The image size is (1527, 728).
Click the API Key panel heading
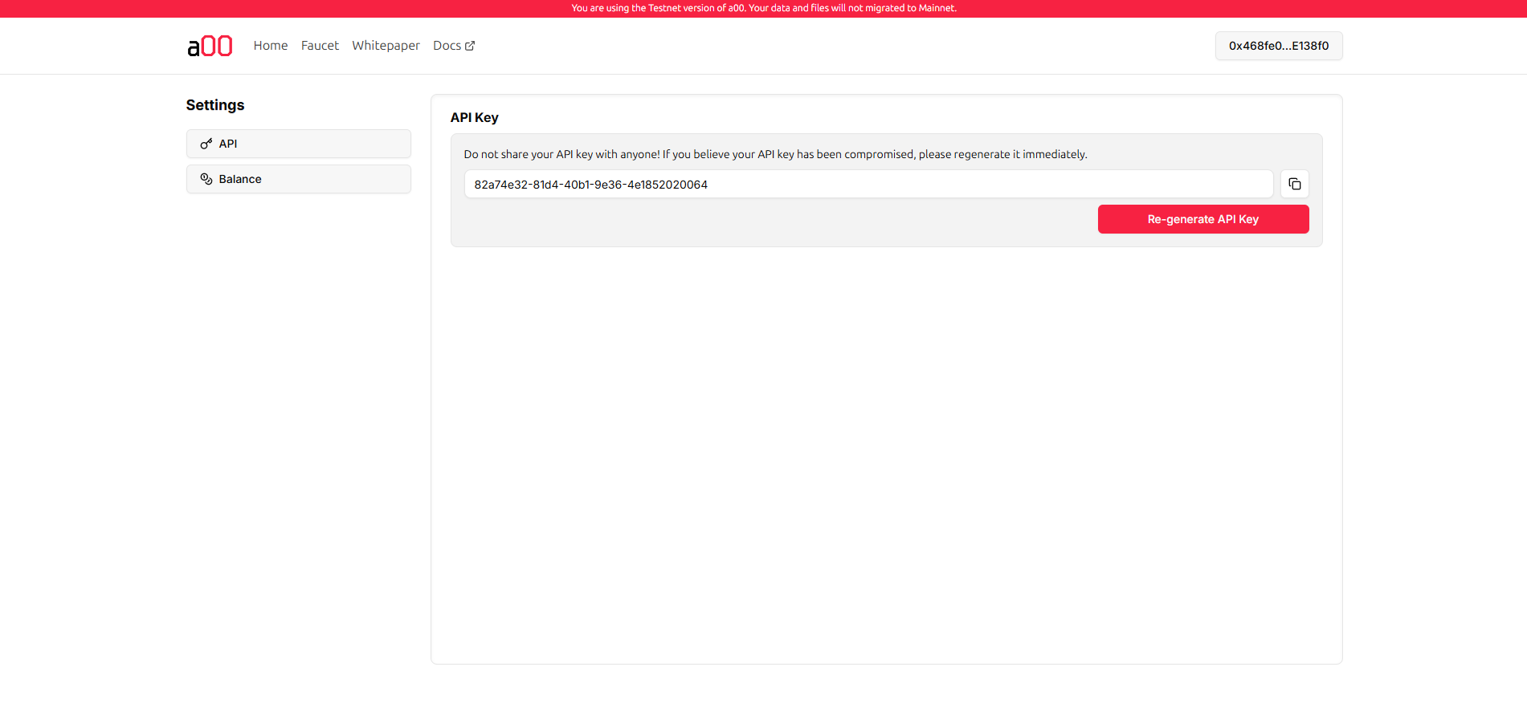click(x=474, y=117)
